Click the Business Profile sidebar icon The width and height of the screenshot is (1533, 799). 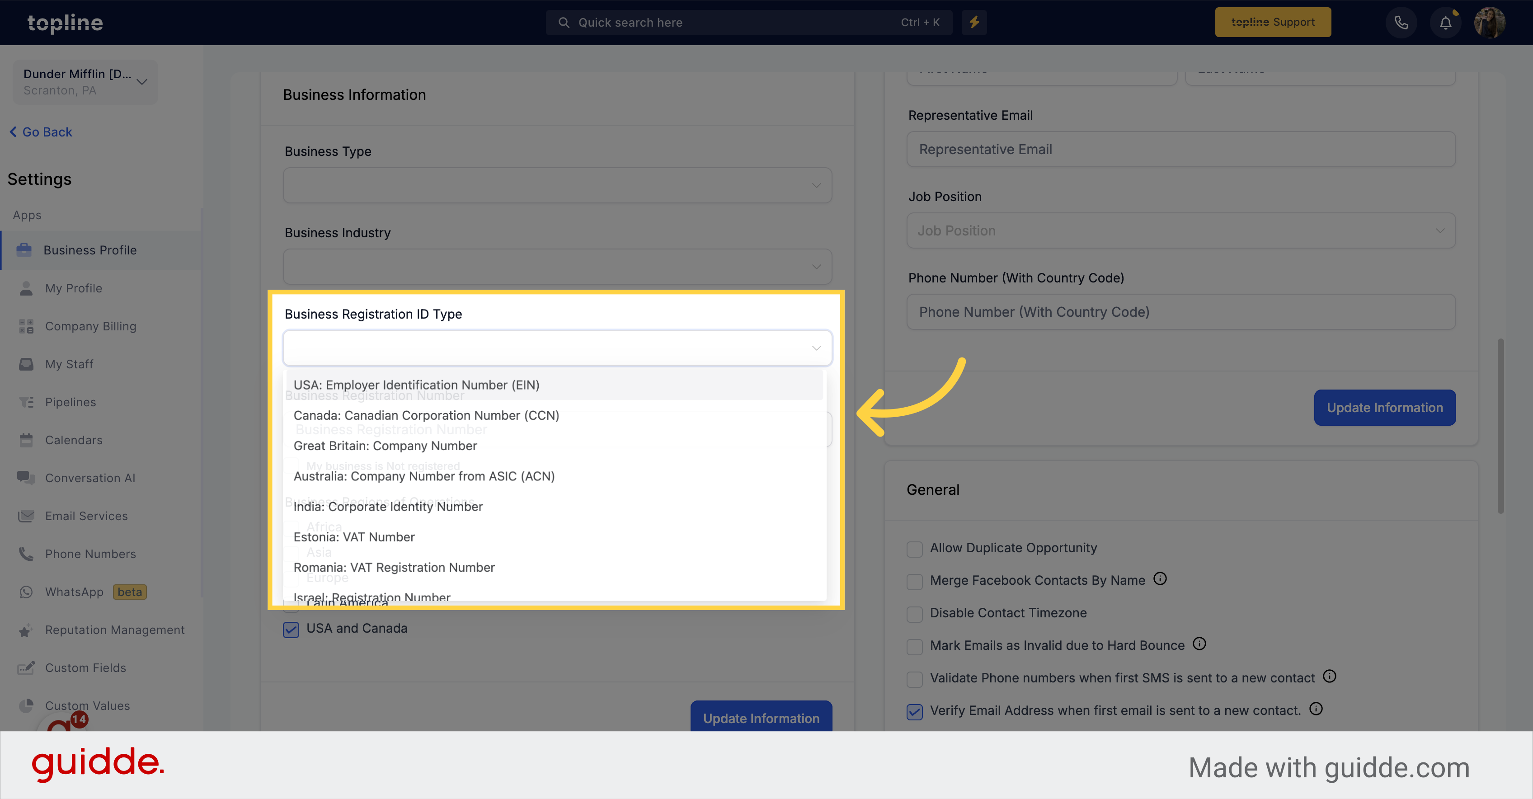(x=24, y=249)
